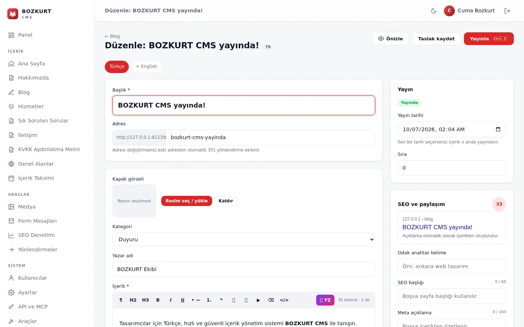Open API ve MCP key item
Screen dimensions: 524x327
click(47, 307)
